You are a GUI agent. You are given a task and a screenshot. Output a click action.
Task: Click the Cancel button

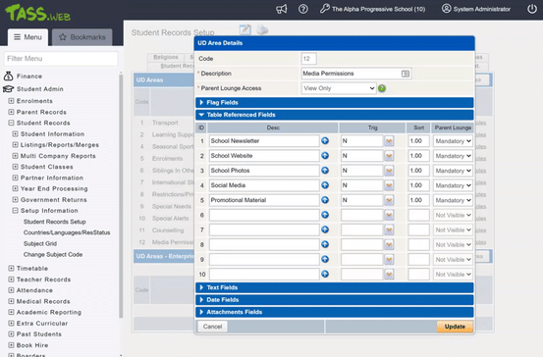tap(212, 327)
